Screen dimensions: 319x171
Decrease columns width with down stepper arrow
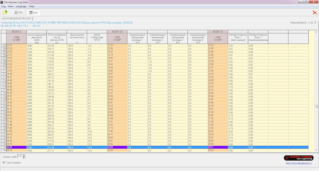coord(24,157)
